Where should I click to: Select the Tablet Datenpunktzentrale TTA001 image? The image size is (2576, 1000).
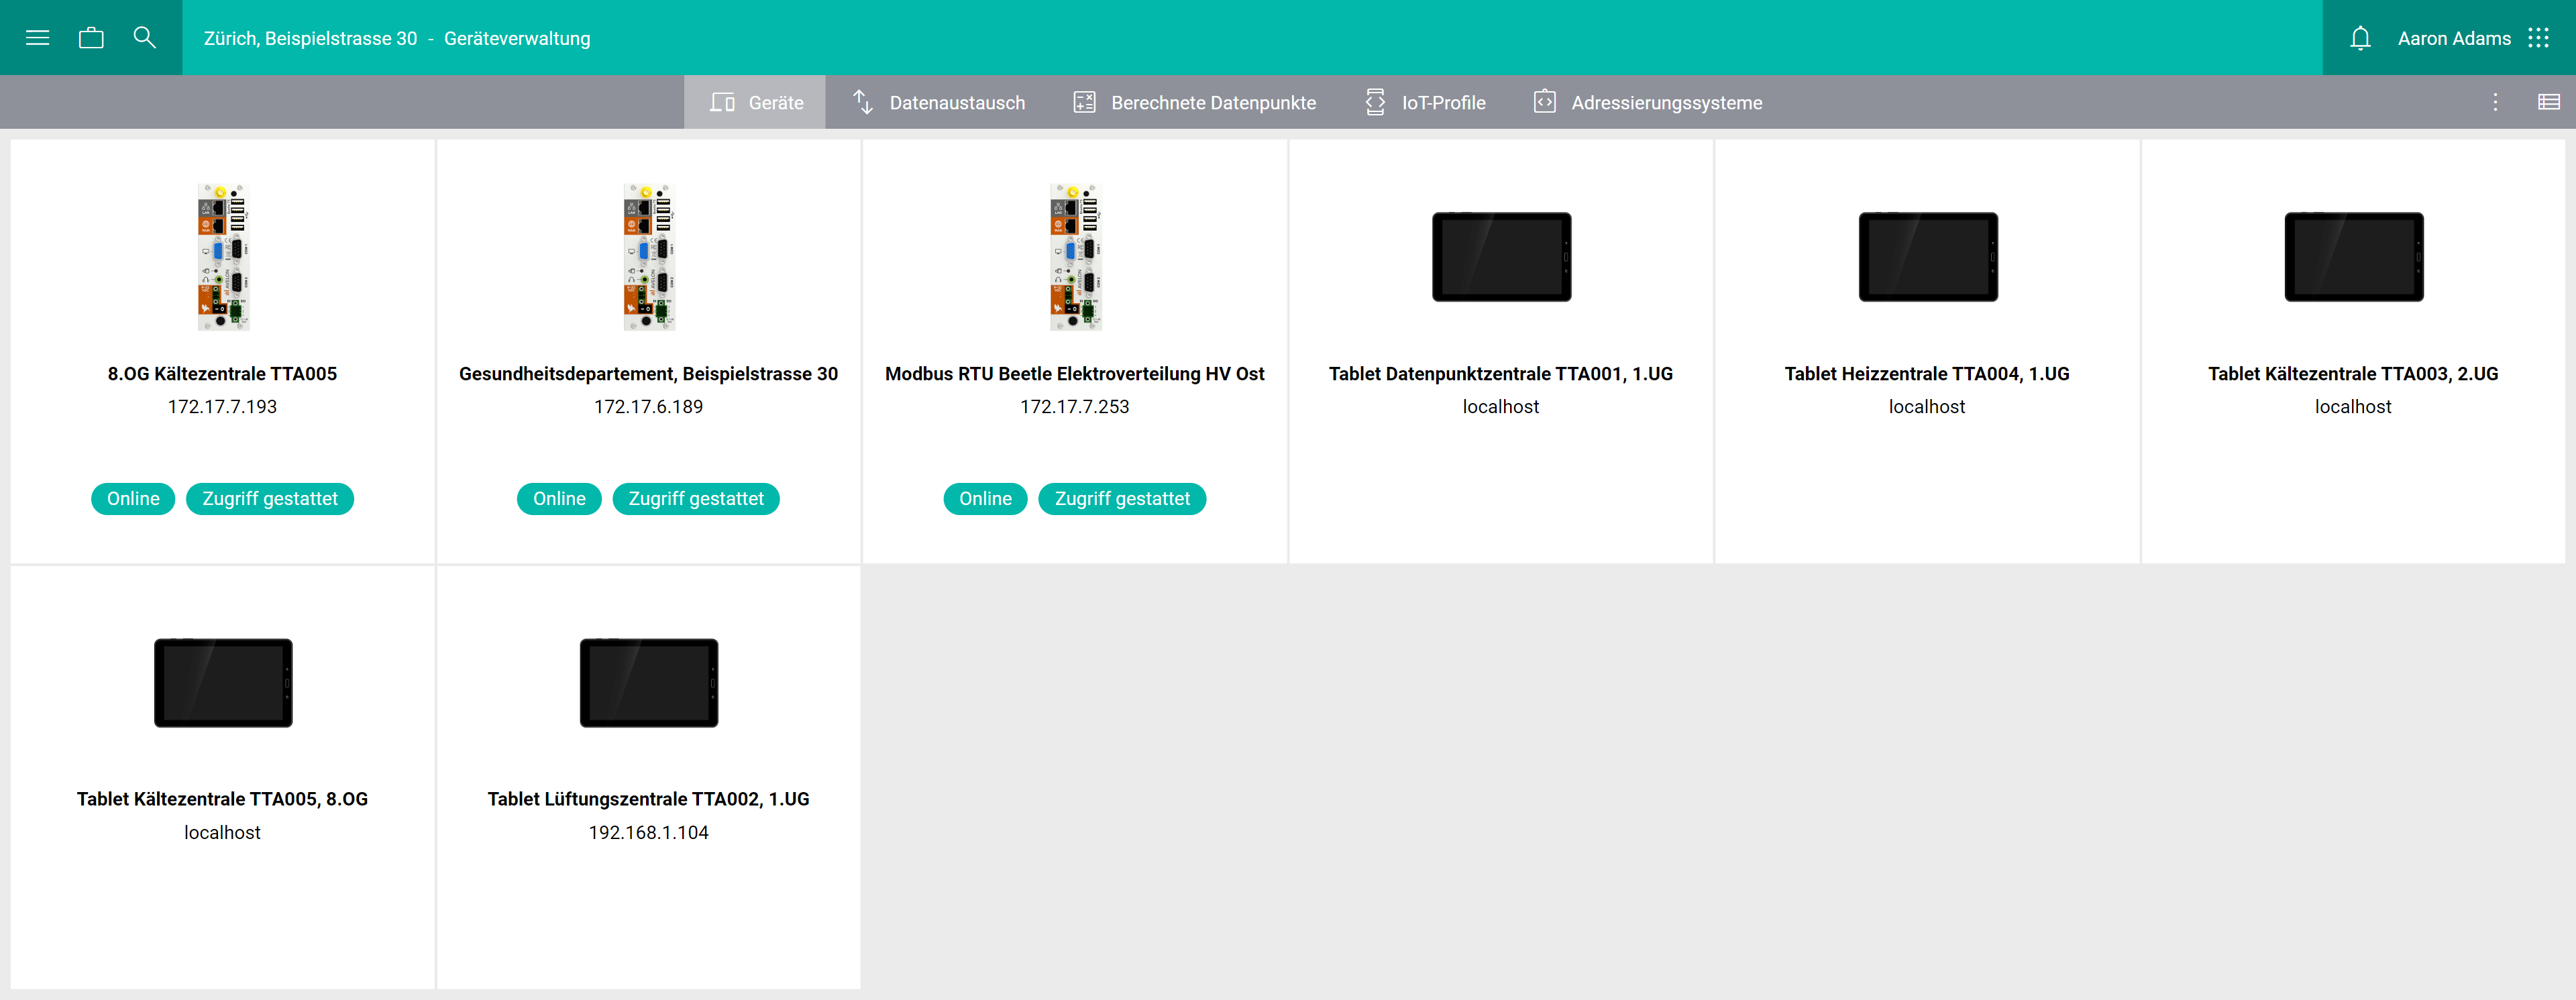click(x=1501, y=257)
